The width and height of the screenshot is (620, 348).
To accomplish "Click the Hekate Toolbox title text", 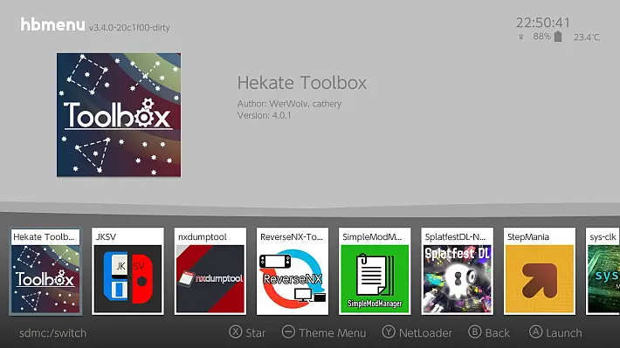I will [x=301, y=83].
